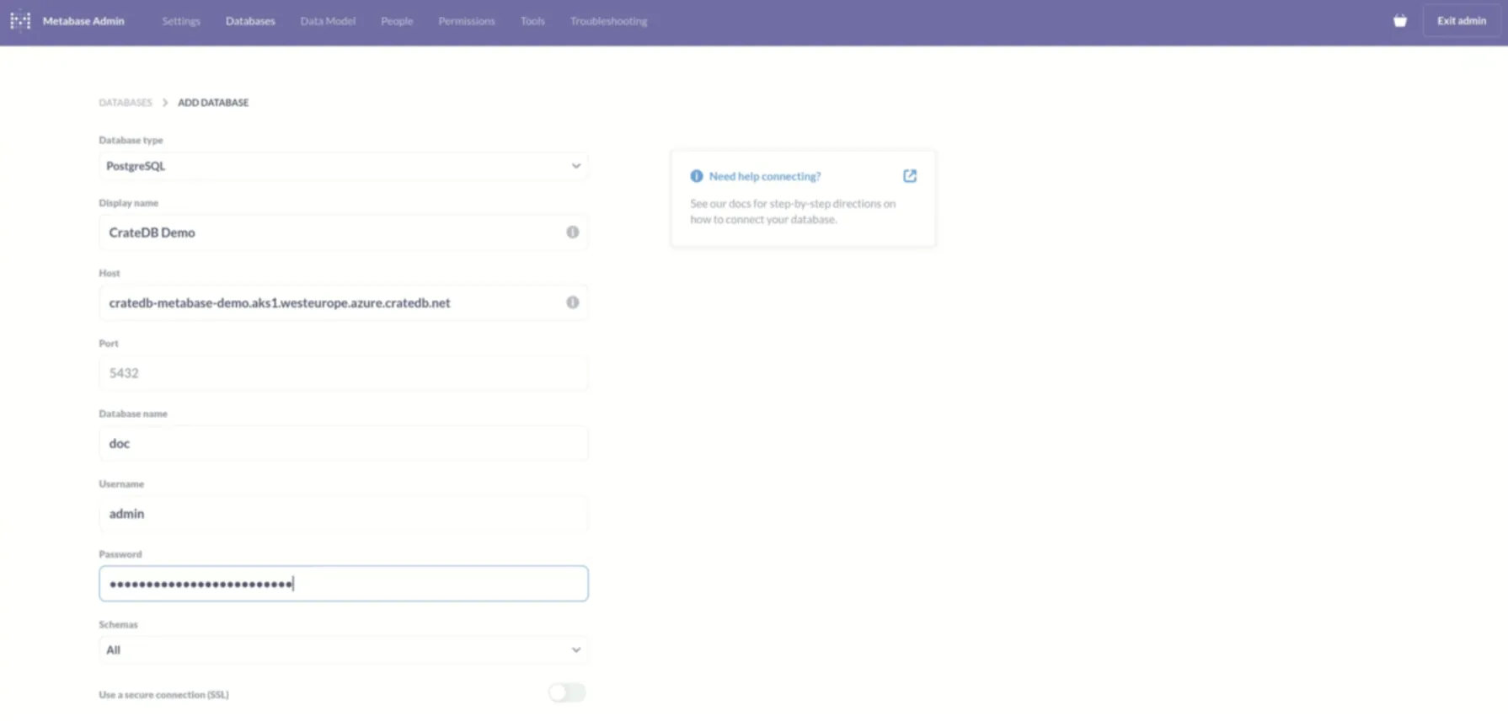
Task: Click the ADD DATABASE breadcrumb text
Action: [213, 103]
